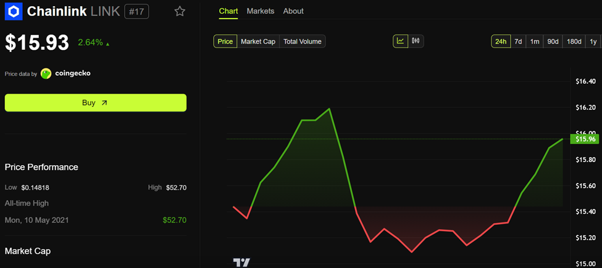This screenshot has width=602, height=268.
Task: Click the $15.96 current price label
Action: point(585,139)
